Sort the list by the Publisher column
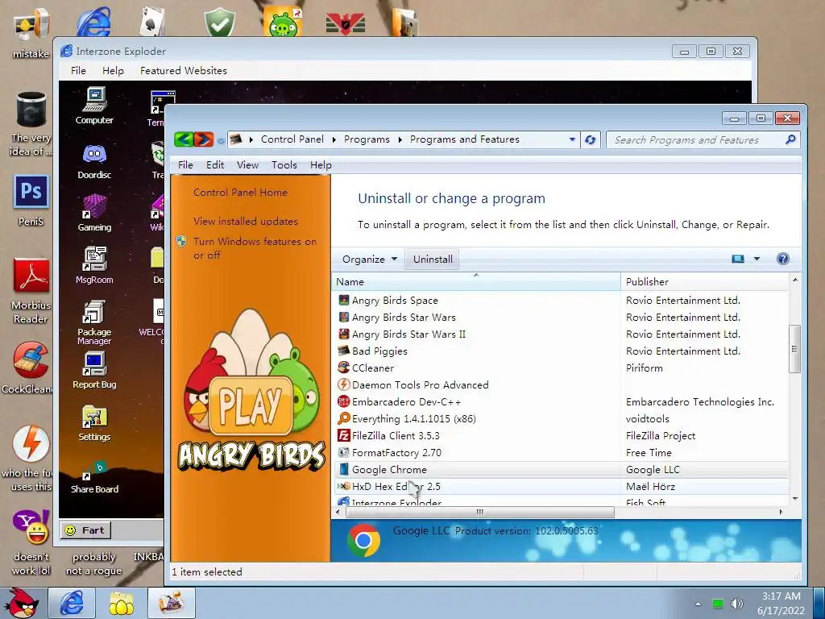 pyautogui.click(x=704, y=281)
